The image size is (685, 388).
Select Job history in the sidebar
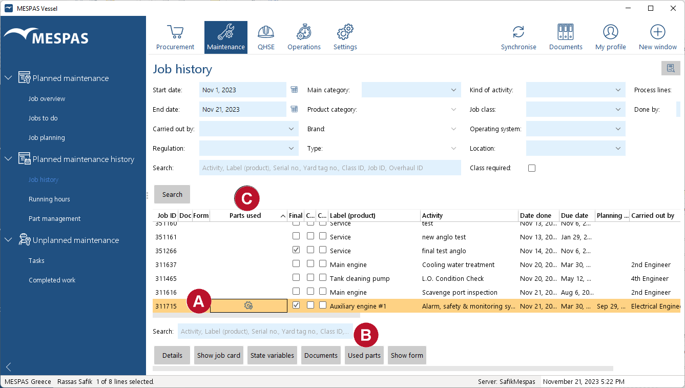(x=44, y=179)
